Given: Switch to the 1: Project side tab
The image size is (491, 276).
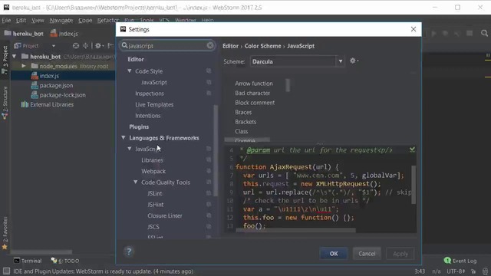Looking at the screenshot, I should click(5, 60).
